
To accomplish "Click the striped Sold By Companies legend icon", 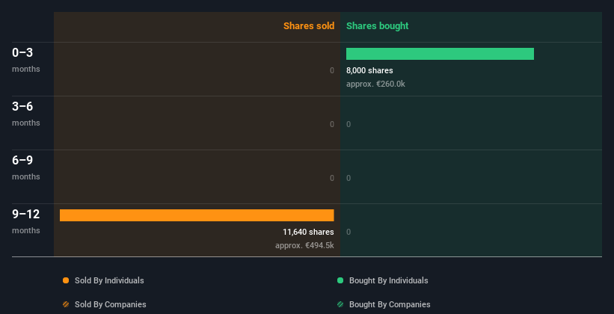I will click(66, 304).
